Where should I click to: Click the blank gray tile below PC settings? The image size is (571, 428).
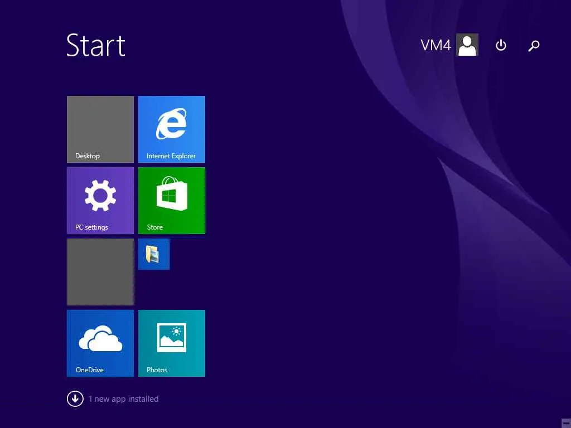pyautogui.click(x=100, y=272)
